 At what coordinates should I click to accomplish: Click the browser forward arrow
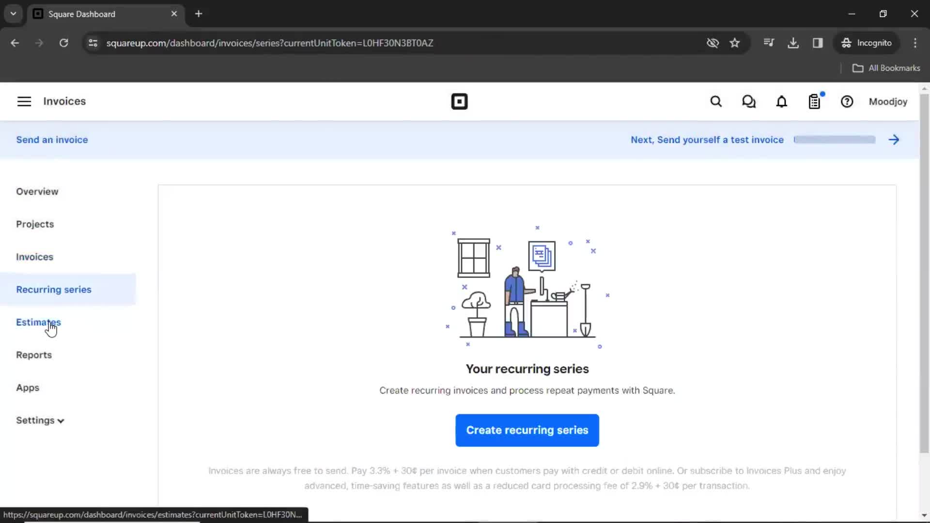(39, 43)
